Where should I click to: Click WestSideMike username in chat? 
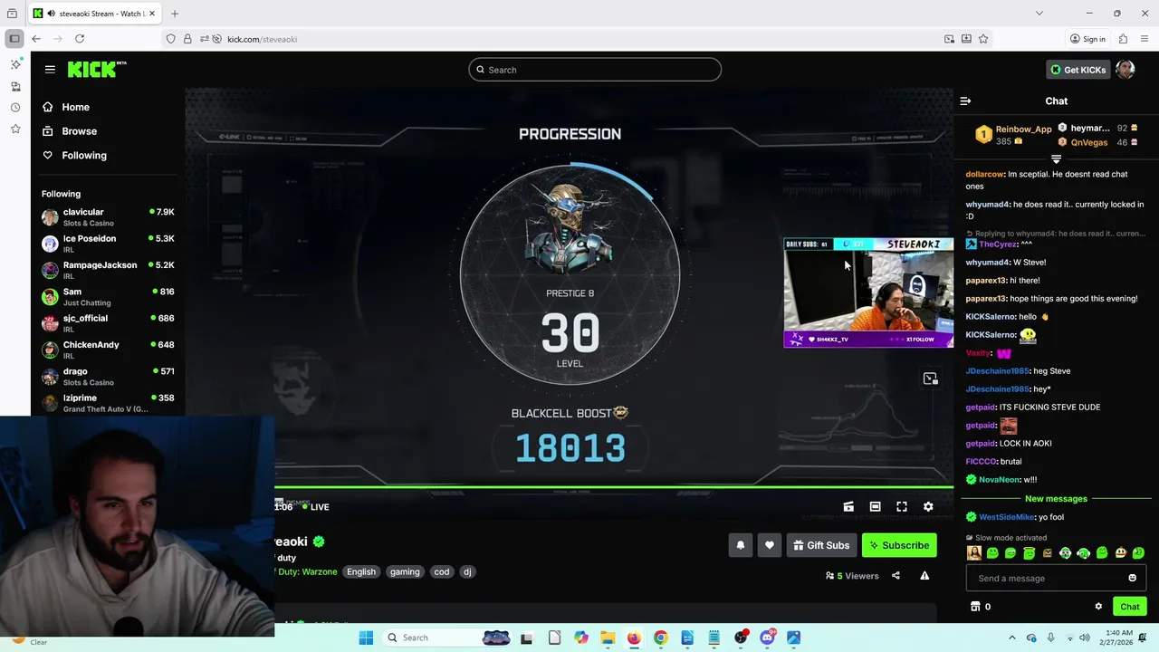[1006, 517]
